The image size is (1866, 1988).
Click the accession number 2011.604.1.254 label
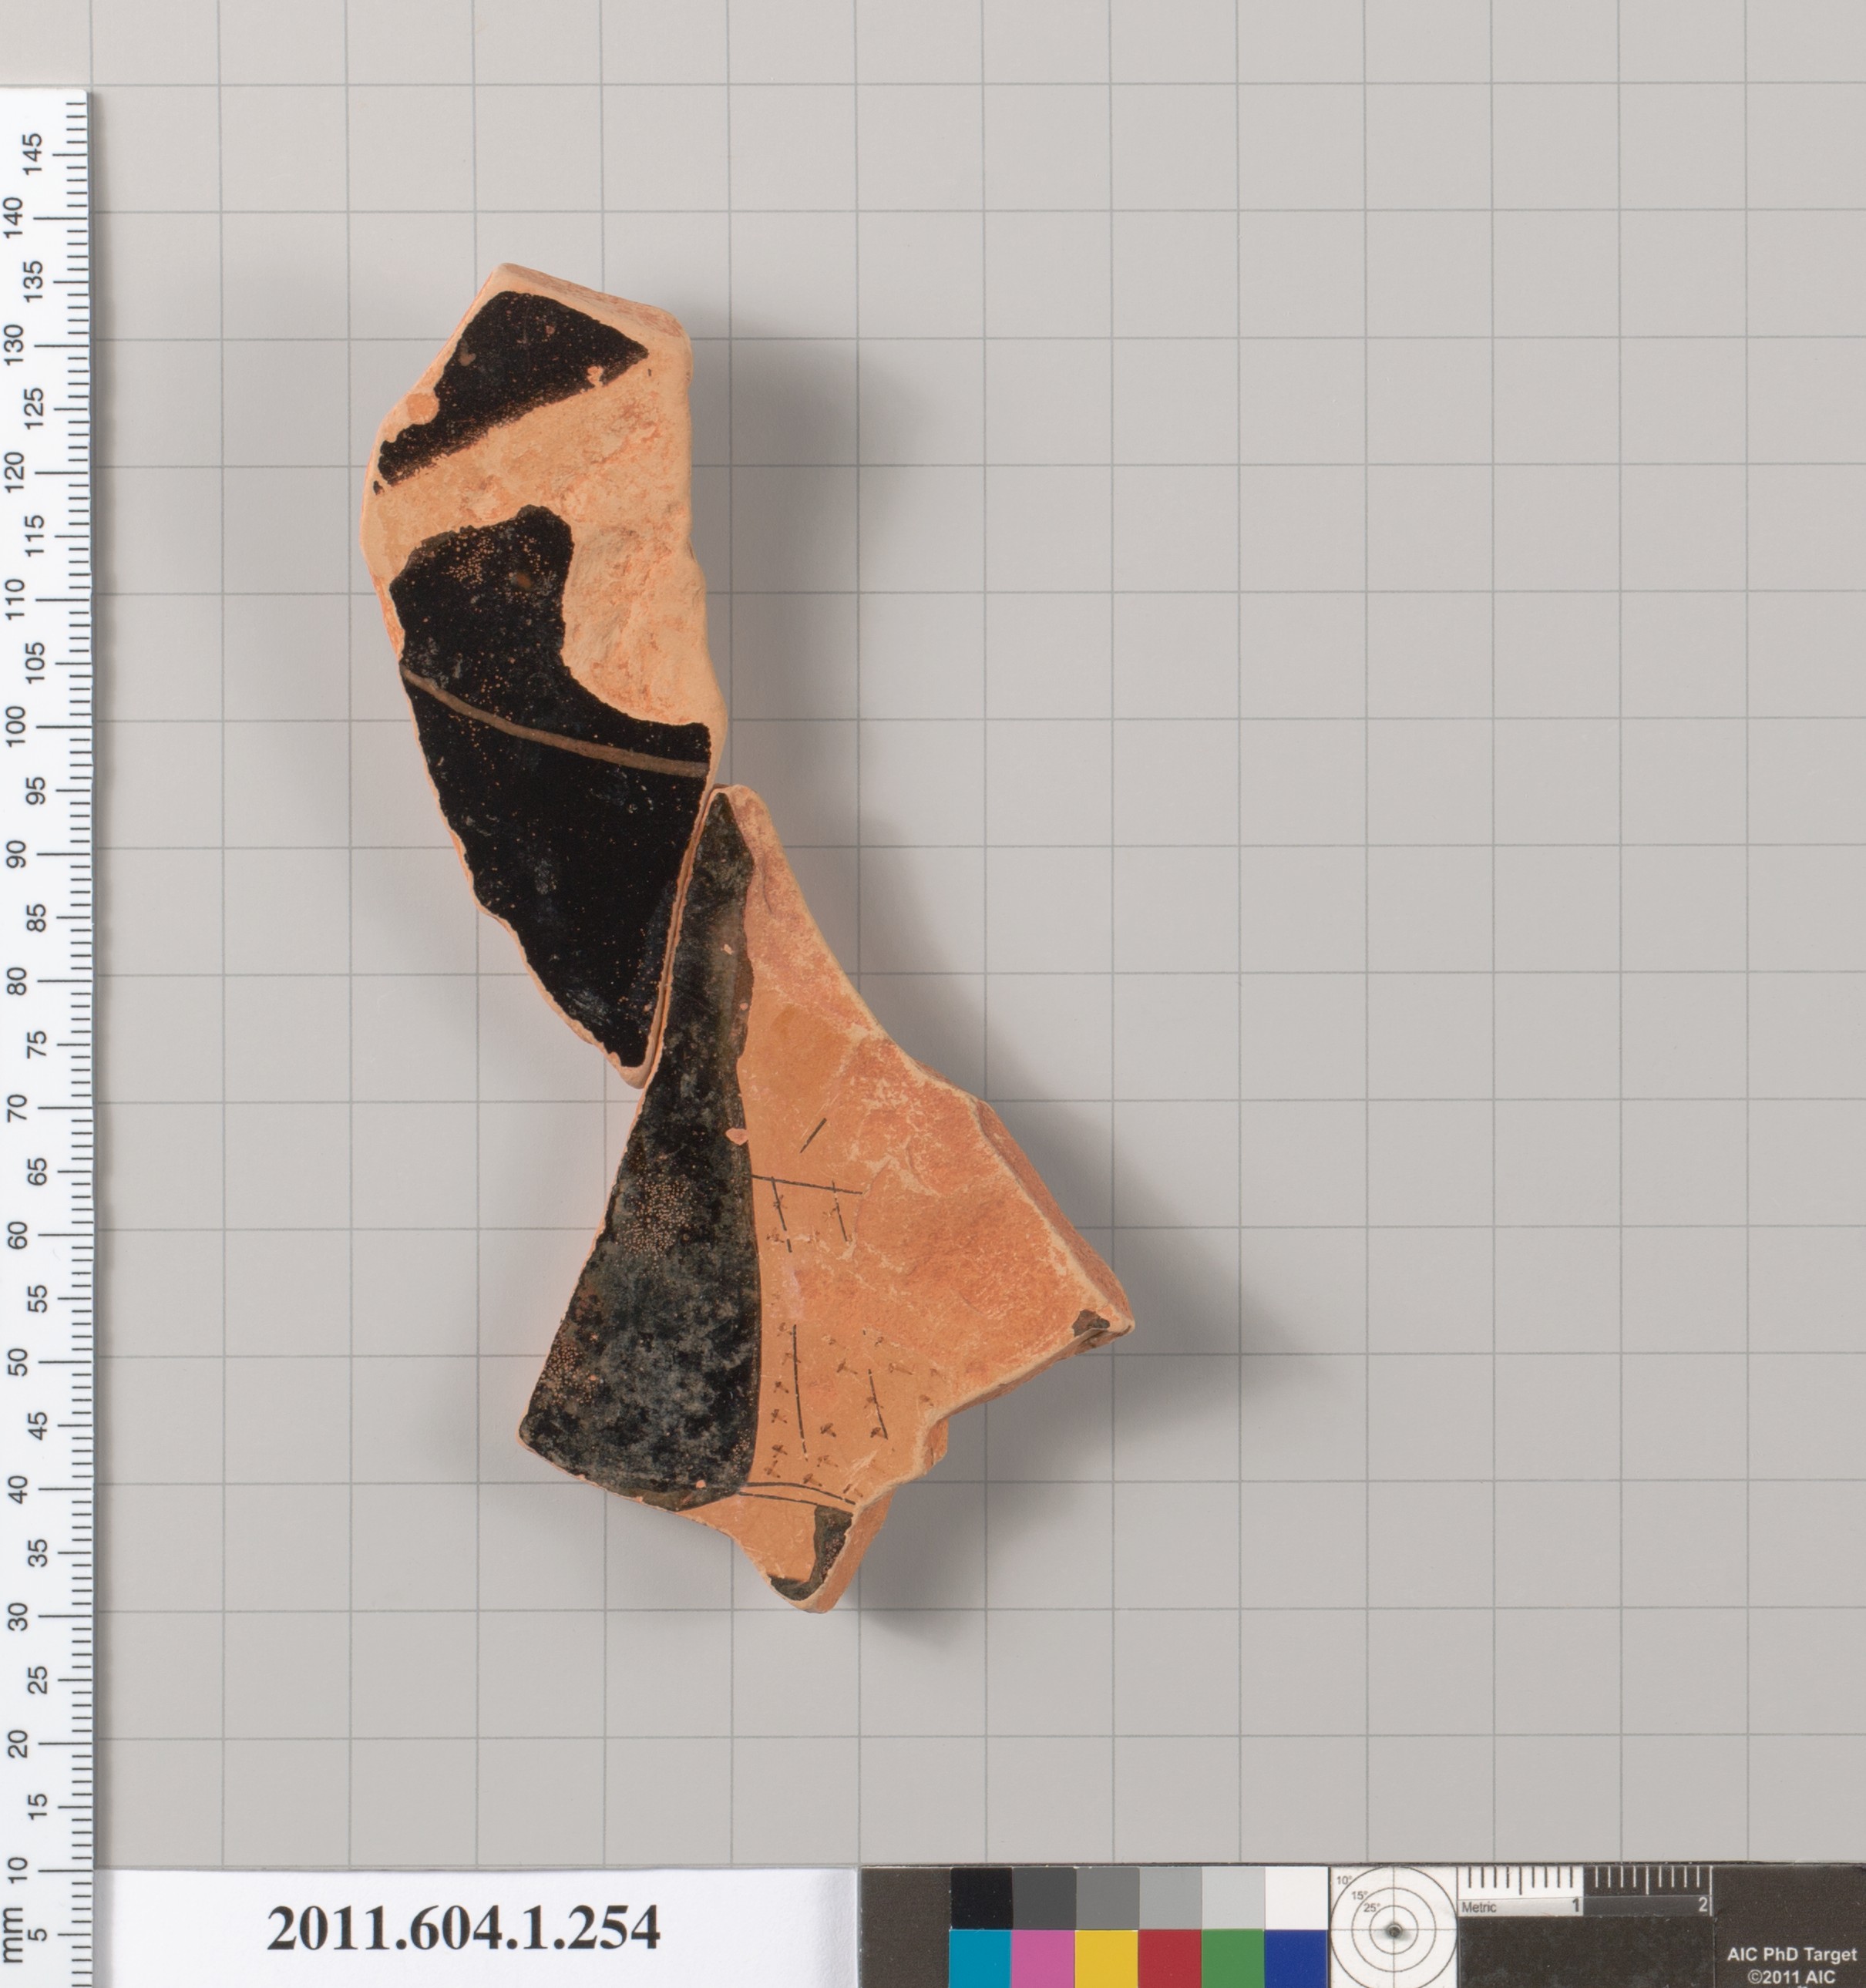pyautogui.click(x=463, y=1927)
